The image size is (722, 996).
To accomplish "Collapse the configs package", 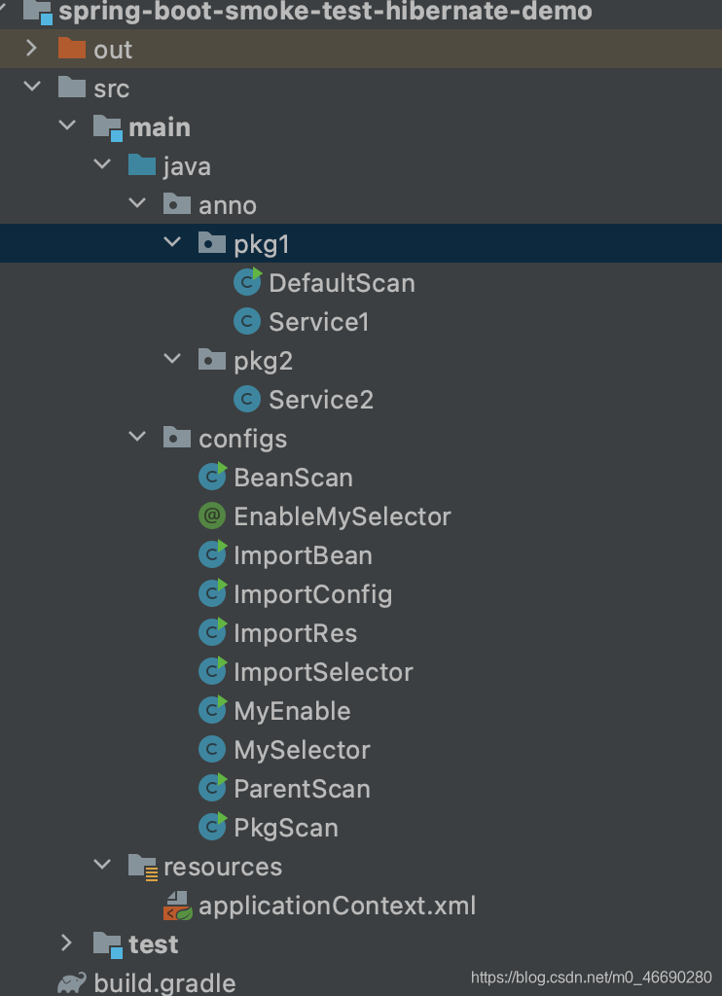I will point(137,438).
